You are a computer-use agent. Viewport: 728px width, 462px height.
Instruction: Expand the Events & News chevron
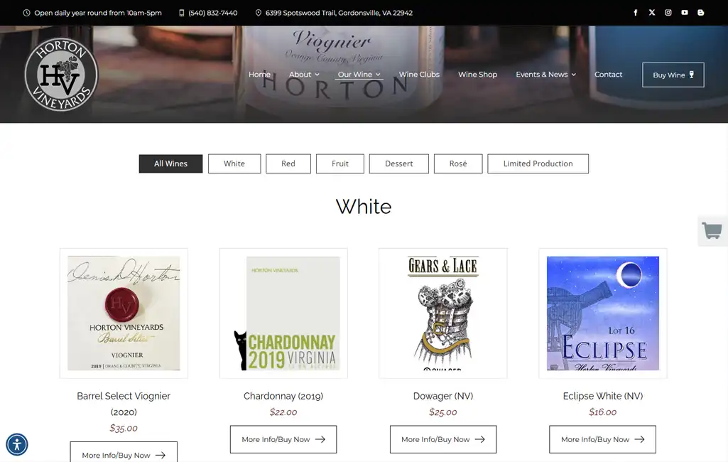(x=573, y=75)
